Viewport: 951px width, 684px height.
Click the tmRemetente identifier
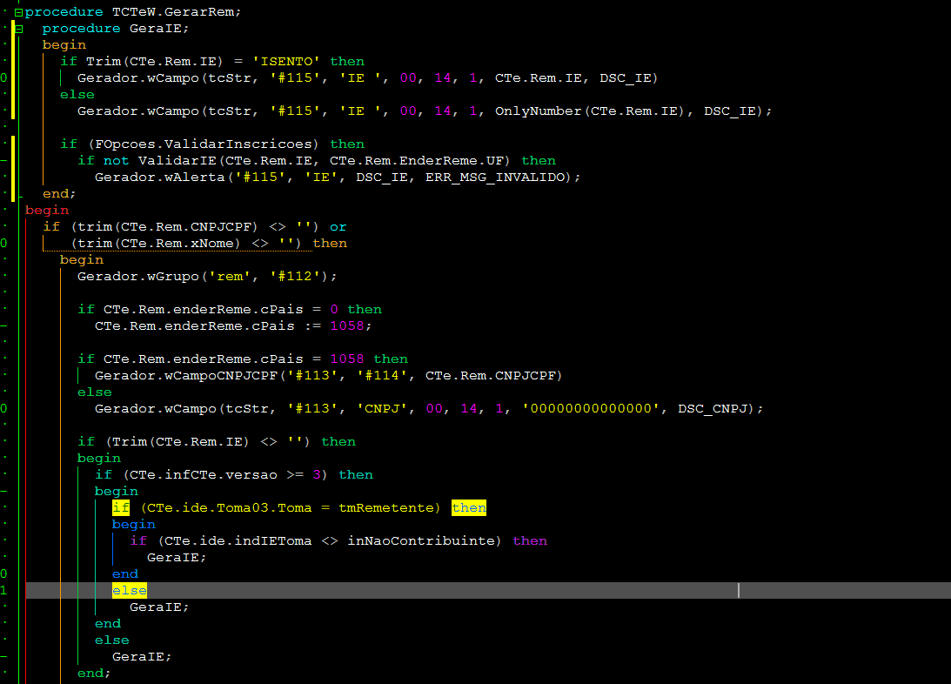click(x=386, y=508)
